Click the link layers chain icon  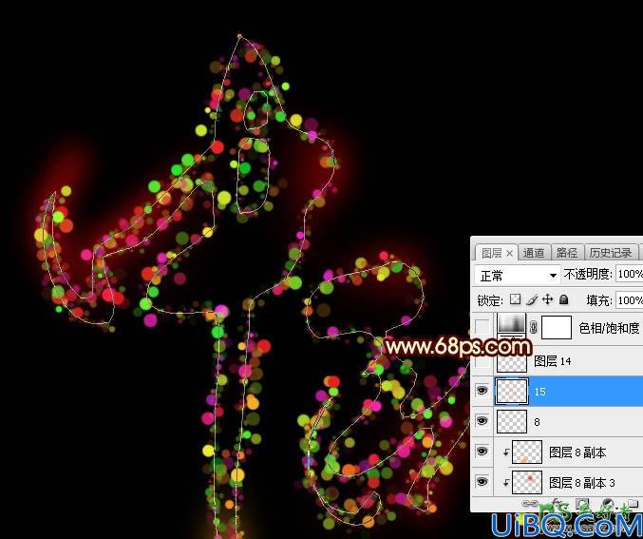(x=530, y=503)
